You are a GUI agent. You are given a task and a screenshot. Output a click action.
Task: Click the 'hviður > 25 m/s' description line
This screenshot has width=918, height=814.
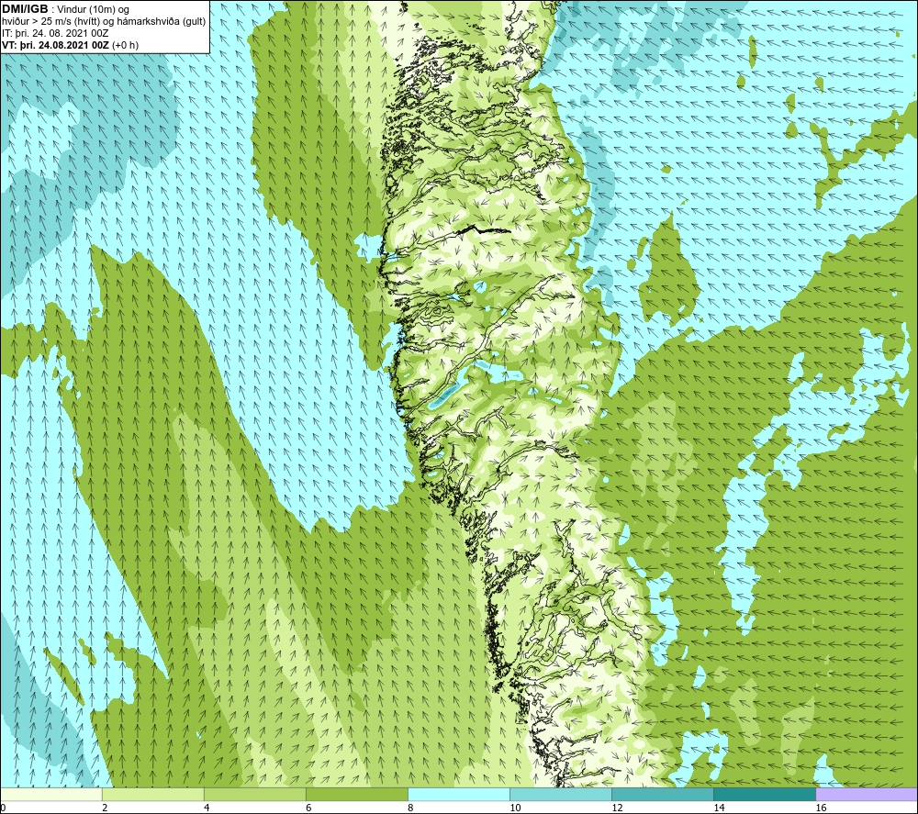pos(104,22)
